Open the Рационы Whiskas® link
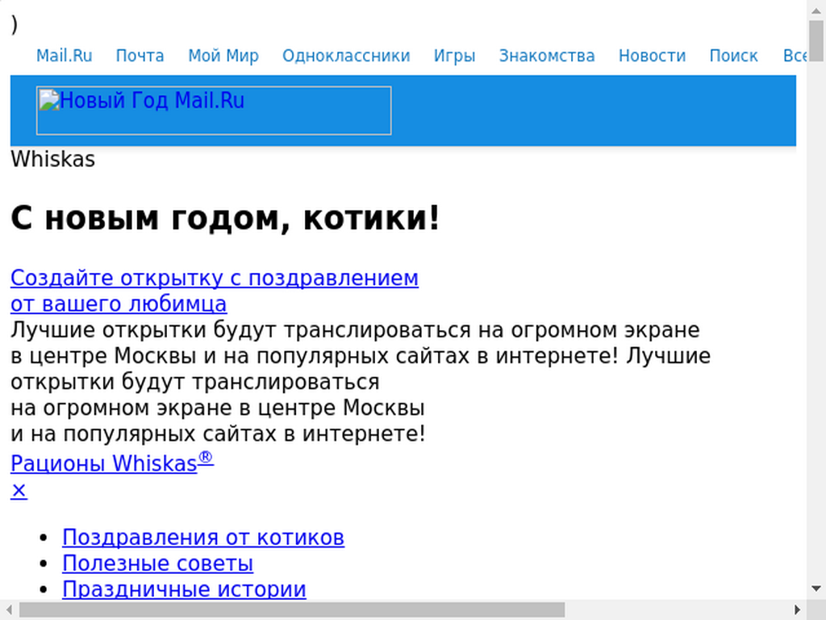Image resolution: width=826 pixels, height=620 pixels. point(112,463)
